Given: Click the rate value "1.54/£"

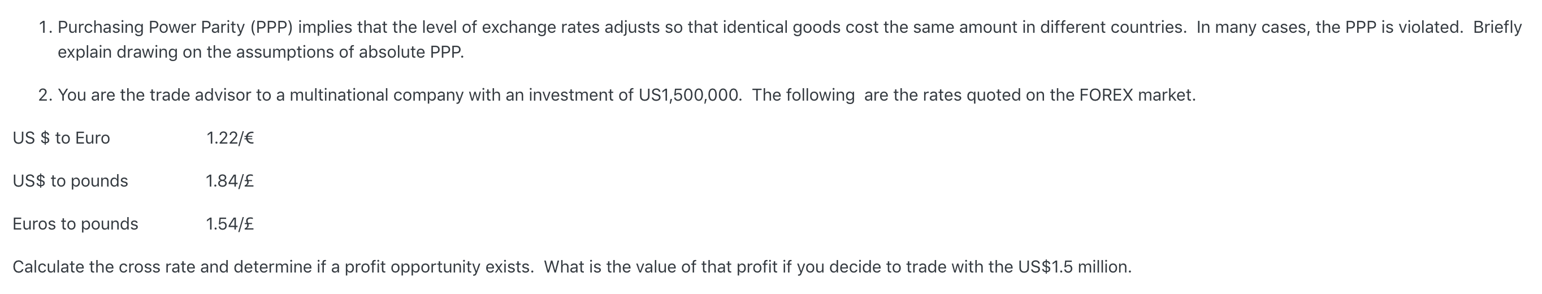Looking at the screenshot, I should [x=230, y=224].
